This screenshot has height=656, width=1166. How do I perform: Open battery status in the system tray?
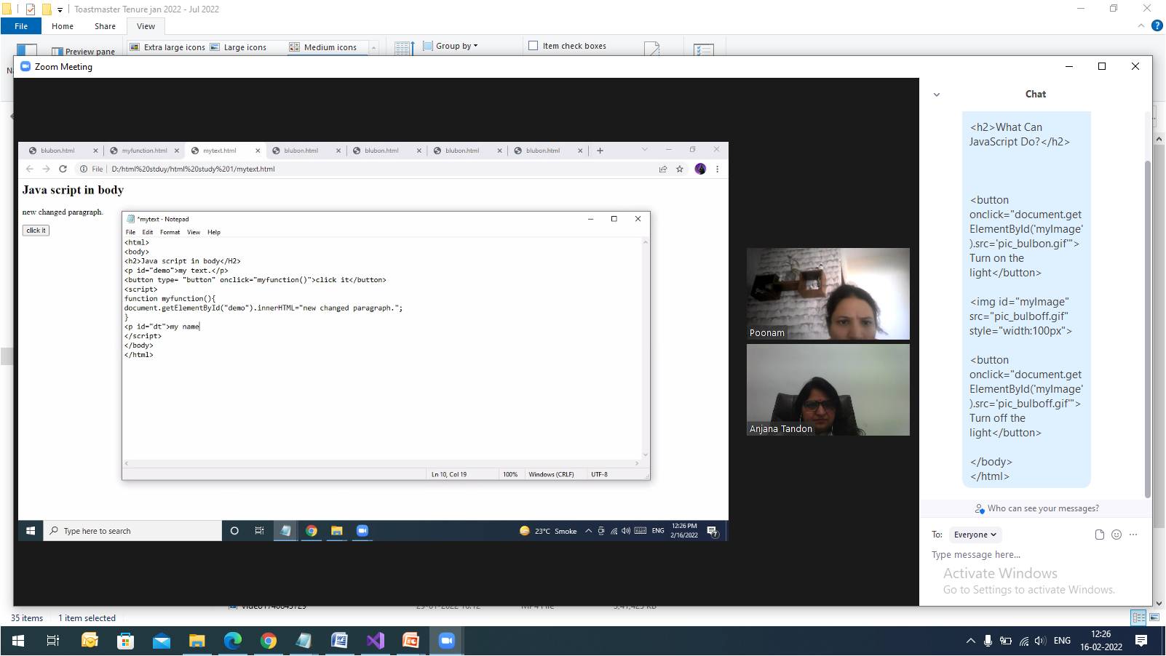(1006, 641)
